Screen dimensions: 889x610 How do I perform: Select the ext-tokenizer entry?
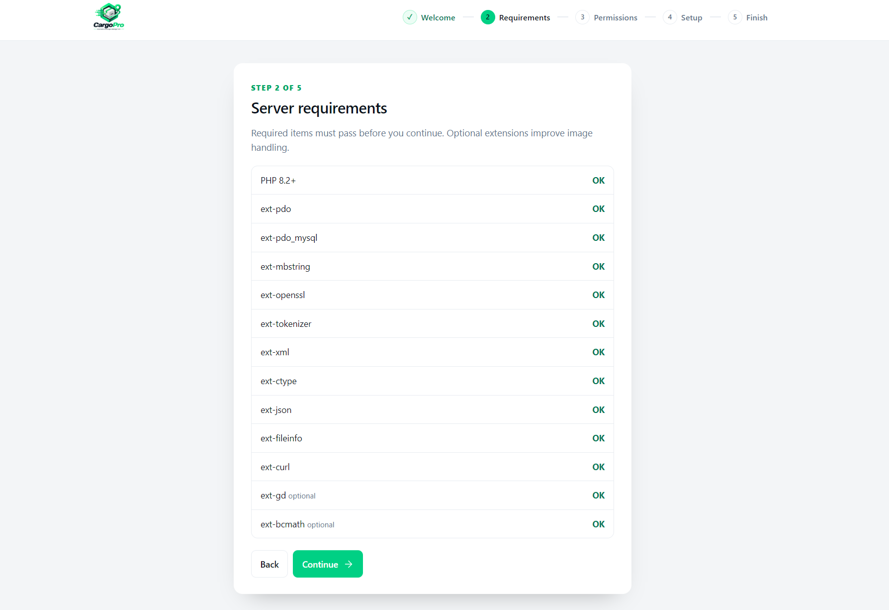click(433, 324)
